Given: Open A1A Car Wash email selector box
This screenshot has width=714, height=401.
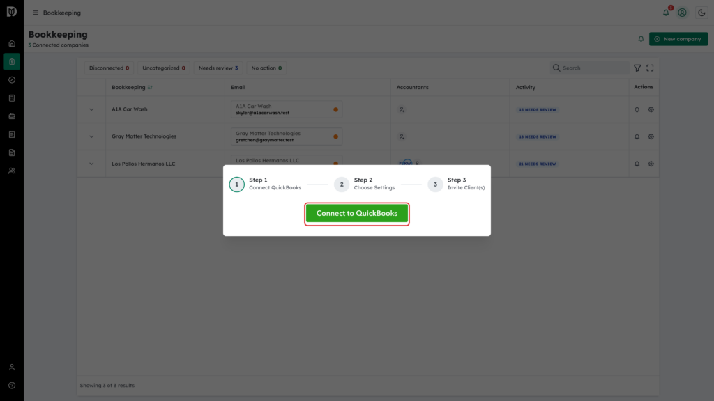Looking at the screenshot, I should click(287, 109).
